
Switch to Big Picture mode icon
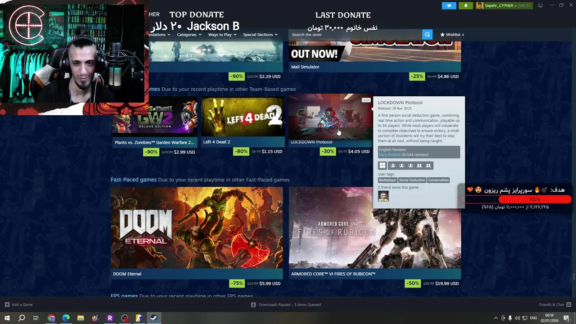(540, 5)
